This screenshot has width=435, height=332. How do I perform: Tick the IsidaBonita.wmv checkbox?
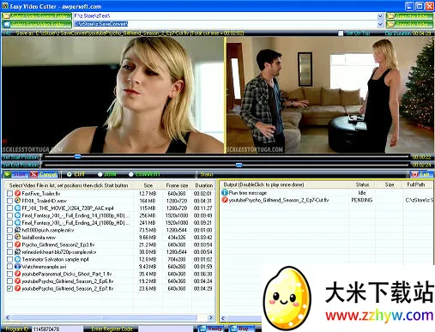pos(9,238)
